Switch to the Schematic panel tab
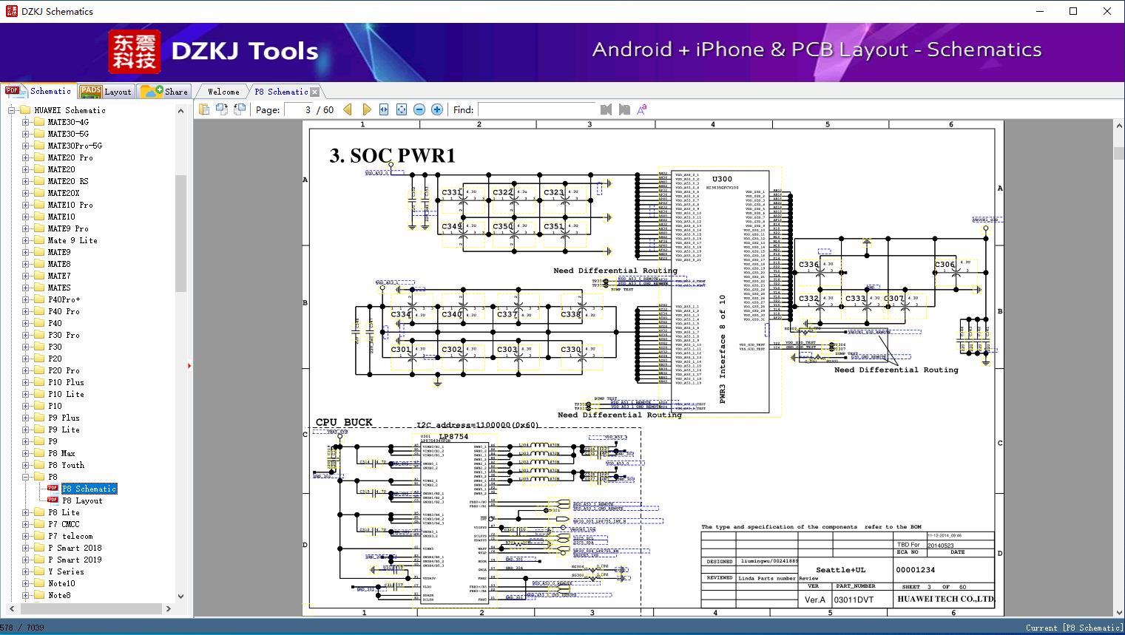 (x=38, y=91)
